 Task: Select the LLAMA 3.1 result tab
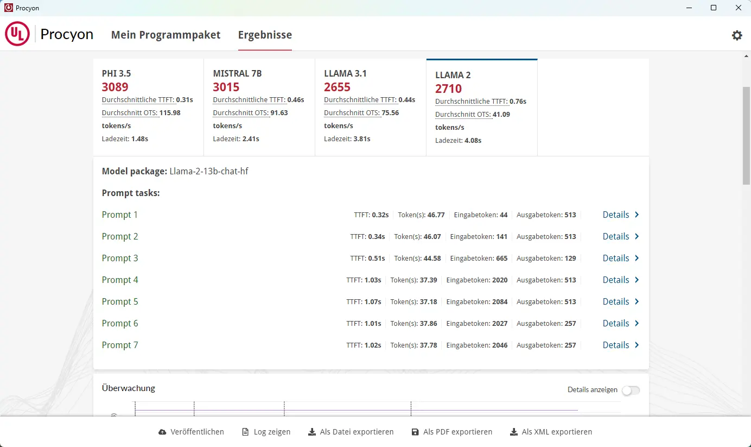pyautogui.click(x=370, y=107)
